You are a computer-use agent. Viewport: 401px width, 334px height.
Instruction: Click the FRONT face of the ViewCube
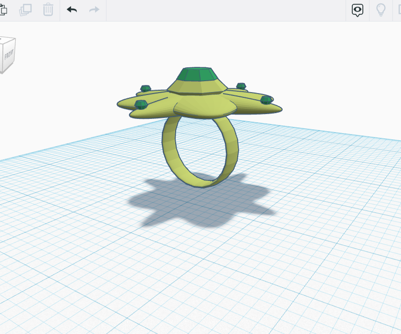8,55
